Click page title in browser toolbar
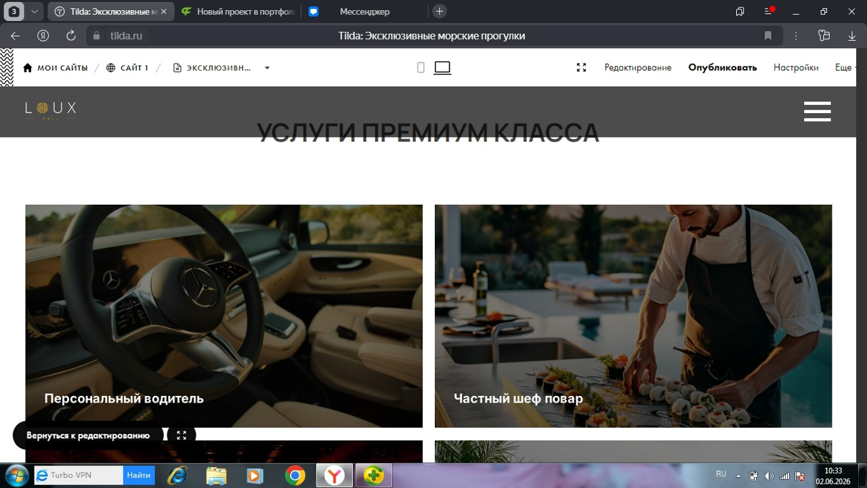 [431, 36]
